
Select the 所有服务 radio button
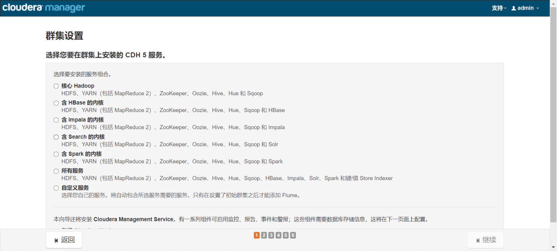pos(56,171)
